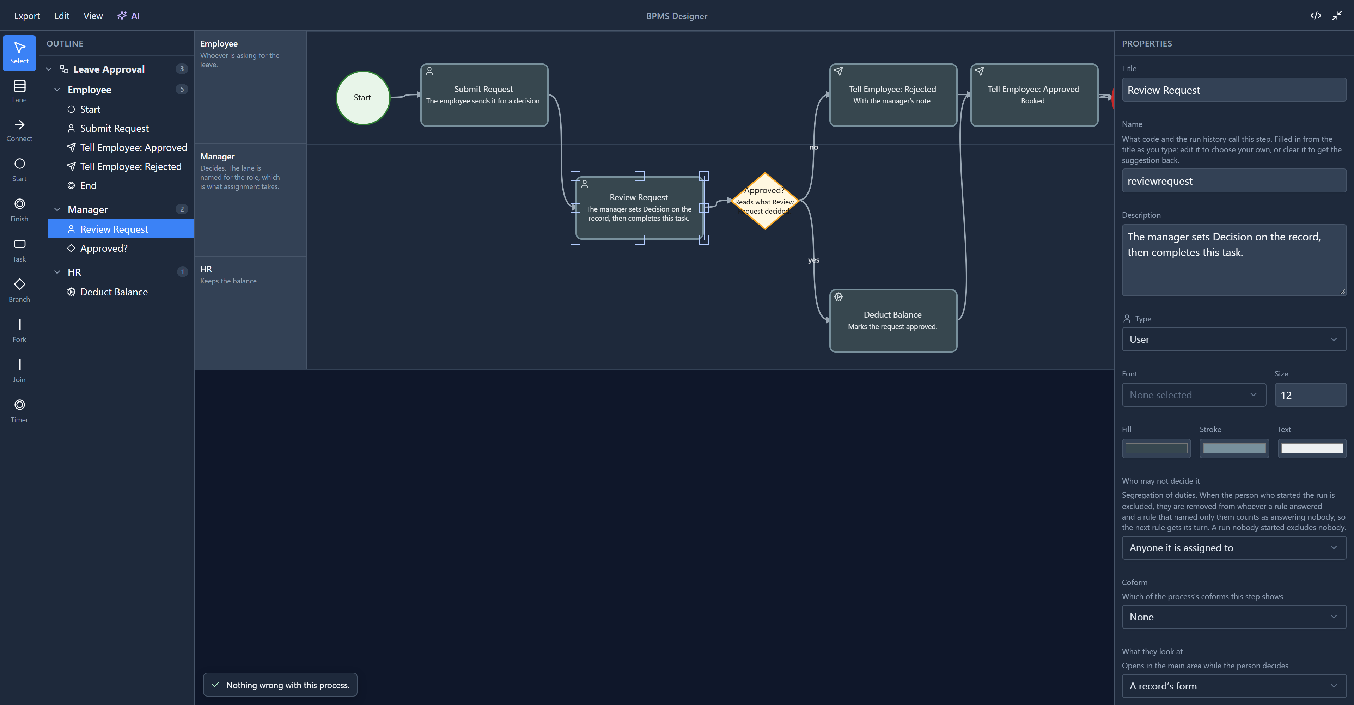This screenshot has height=705, width=1354.
Task: Open the Font dropdown
Action: click(1194, 394)
